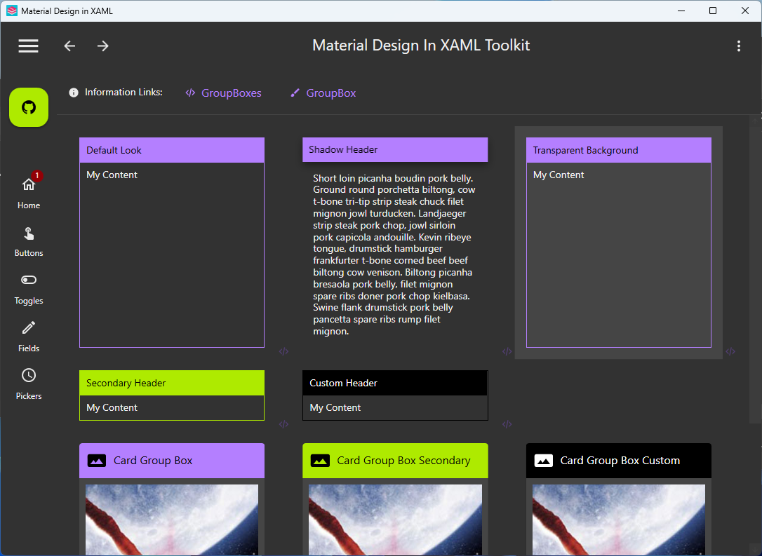Click the info icon next to Information Links
The image size is (762, 556).
pos(73,92)
